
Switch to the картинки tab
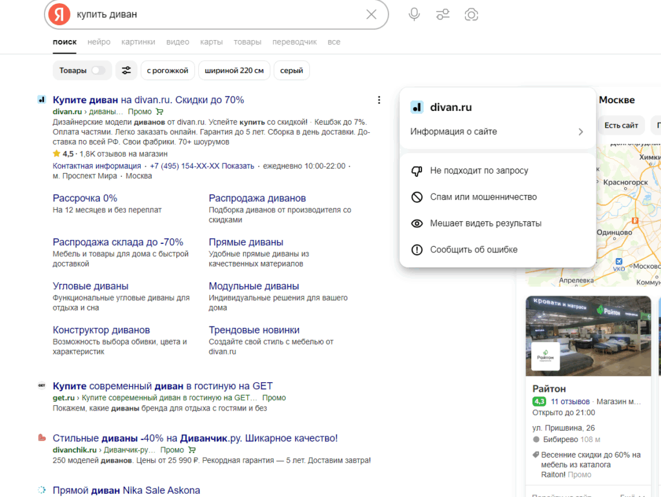(x=138, y=42)
